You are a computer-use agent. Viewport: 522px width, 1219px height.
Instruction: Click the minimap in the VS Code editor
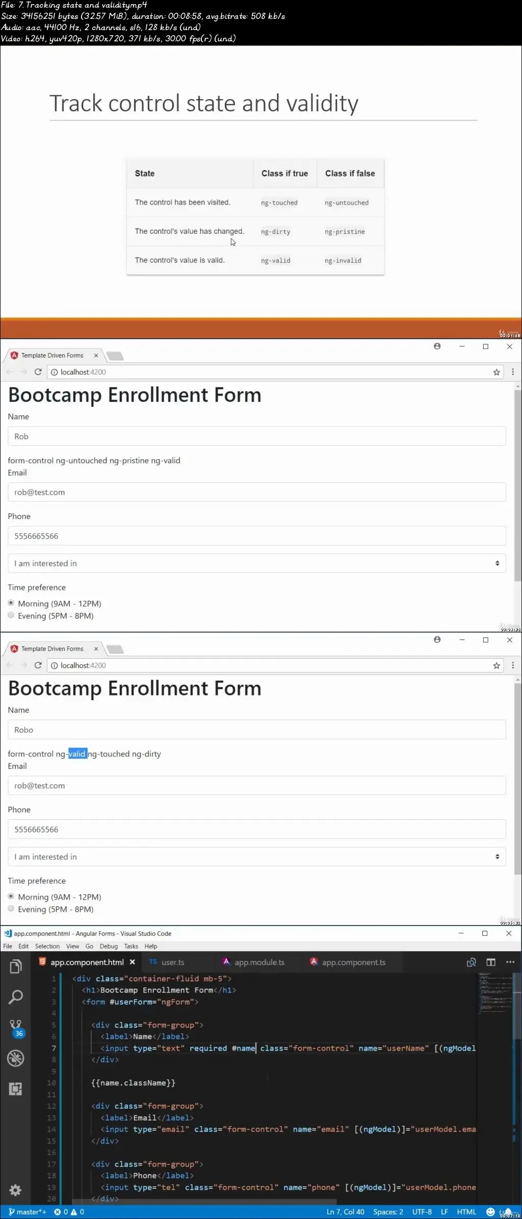494,992
